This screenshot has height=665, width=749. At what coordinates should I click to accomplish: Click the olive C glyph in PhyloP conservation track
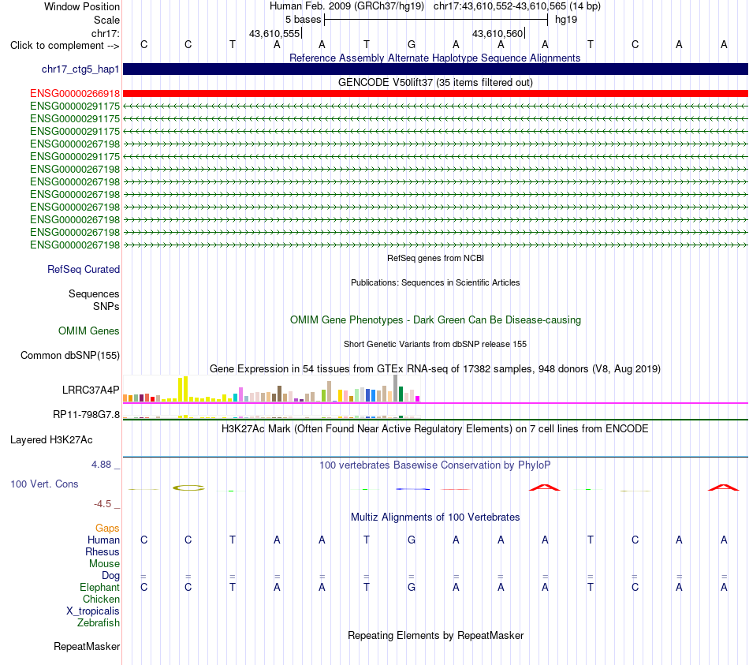188,488
